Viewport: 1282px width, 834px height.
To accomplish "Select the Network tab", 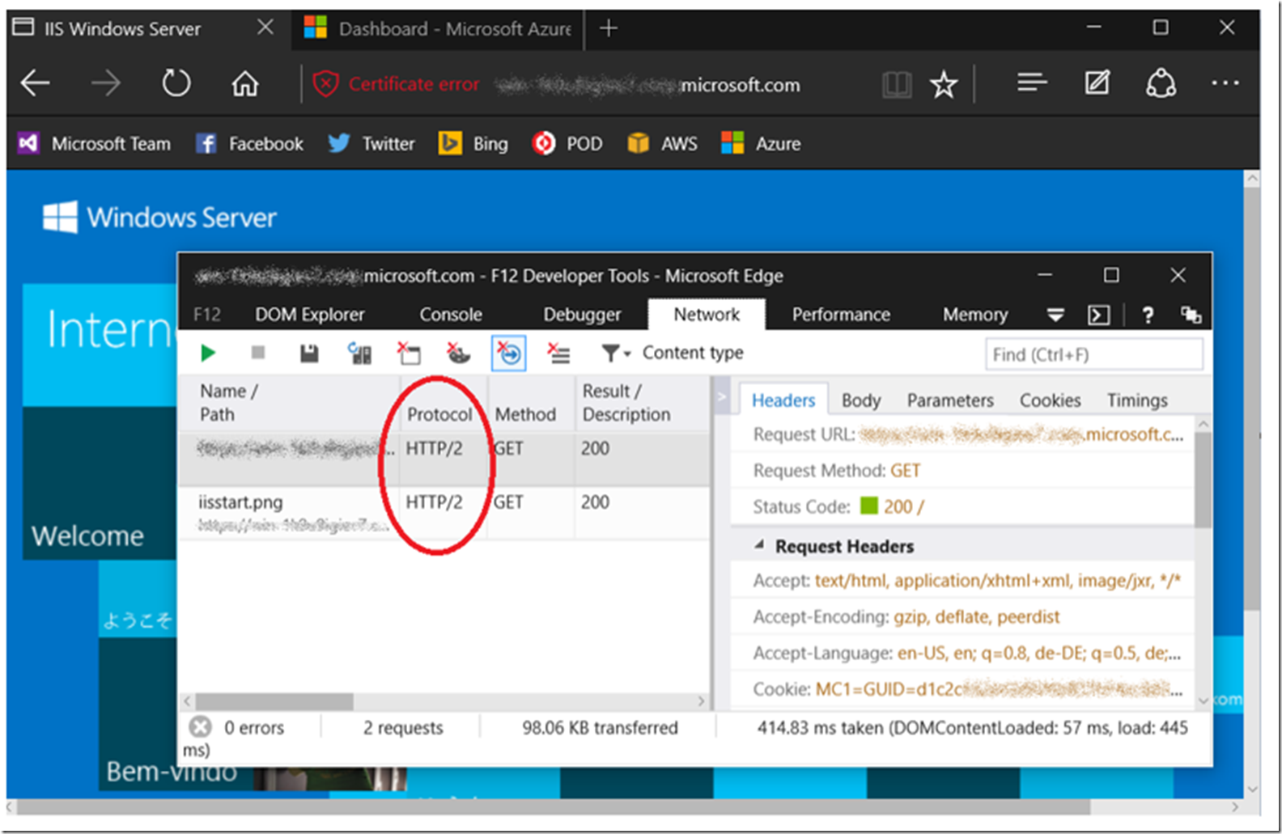I will pyautogui.click(x=707, y=314).
